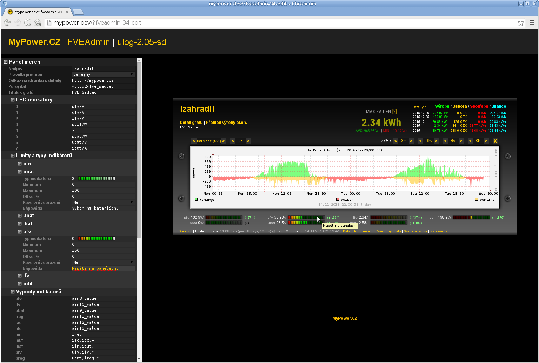Image resolution: width=539 pixels, height=363 pixels.
Task: Click the previous graph type arrow before BatMode
Action: point(193,141)
